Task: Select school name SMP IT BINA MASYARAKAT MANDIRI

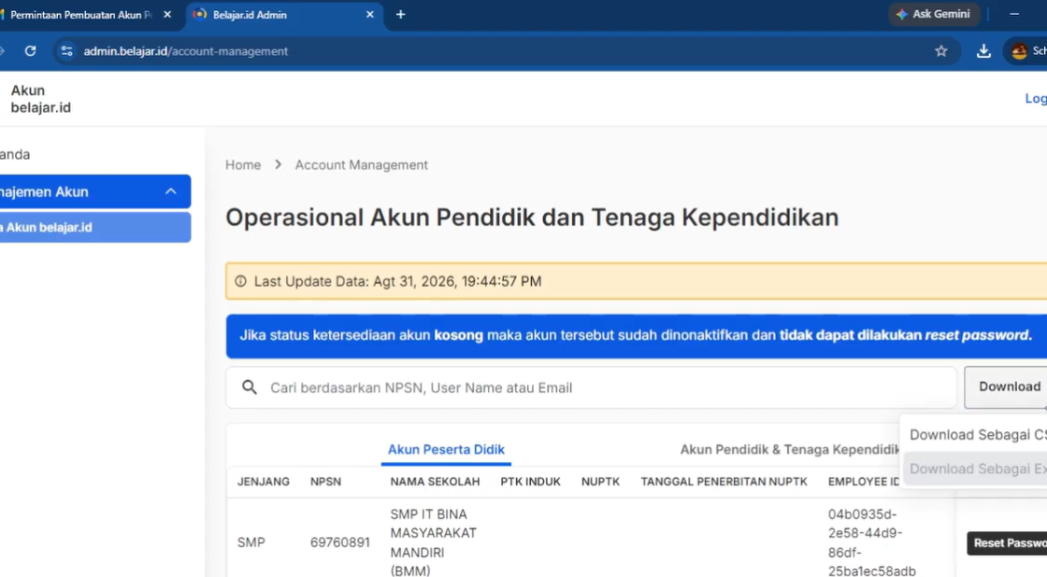Action: (434, 542)
